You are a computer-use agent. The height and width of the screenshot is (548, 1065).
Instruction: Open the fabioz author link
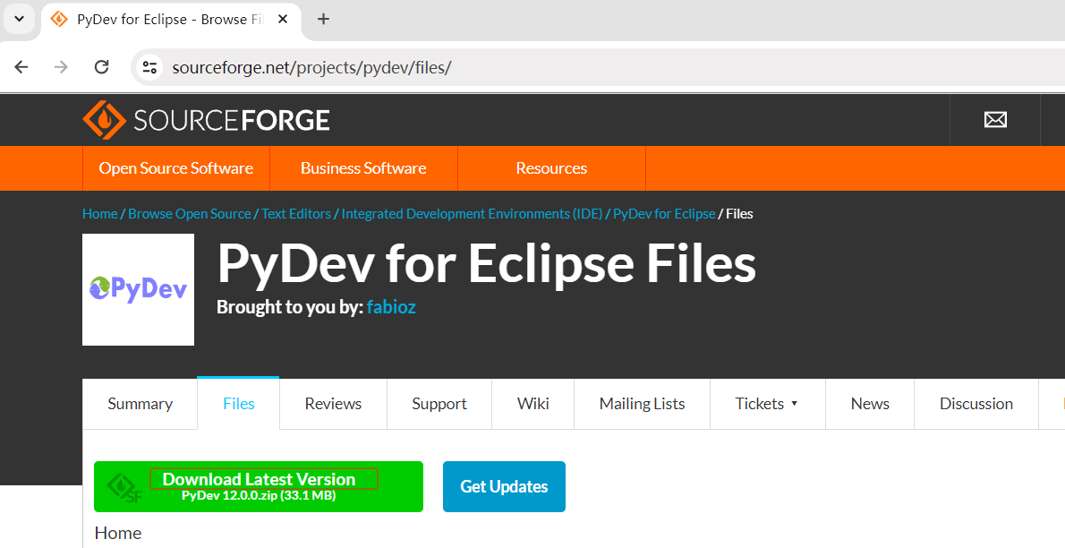pos(391,307)
